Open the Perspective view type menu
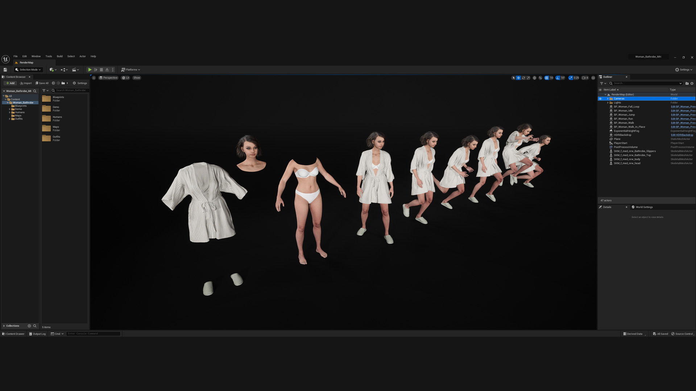This screenshot has width=696, height=391. tap(108, 77)
